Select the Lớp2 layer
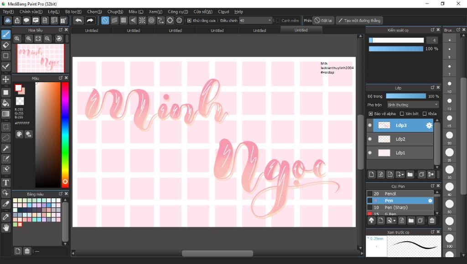Viewport: 467px width, 264px height. [x=400, y=139]
